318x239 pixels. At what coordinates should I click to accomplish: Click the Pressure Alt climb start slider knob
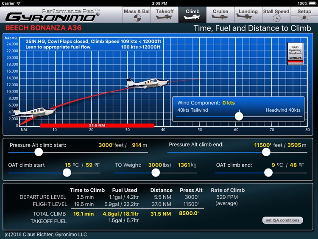(39, 152)
